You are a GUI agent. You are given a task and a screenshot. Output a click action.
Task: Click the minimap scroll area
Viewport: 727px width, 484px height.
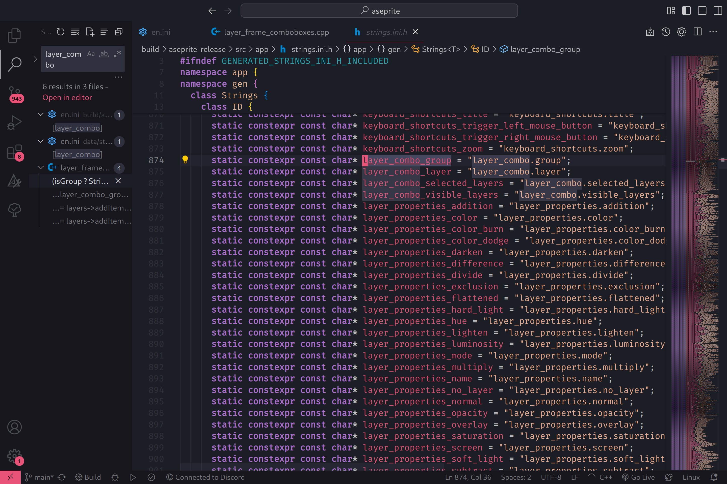pyautogui.click(x=695, y=262)
